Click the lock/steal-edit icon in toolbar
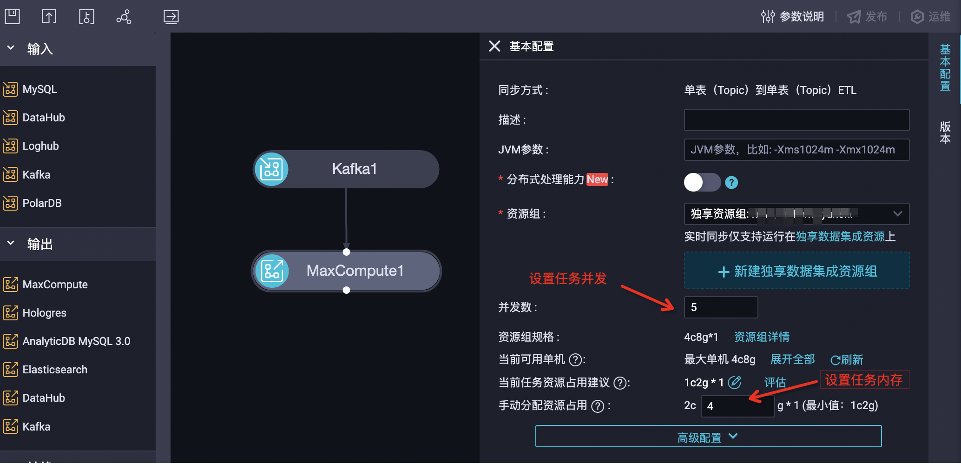 (x=86, y=17)
